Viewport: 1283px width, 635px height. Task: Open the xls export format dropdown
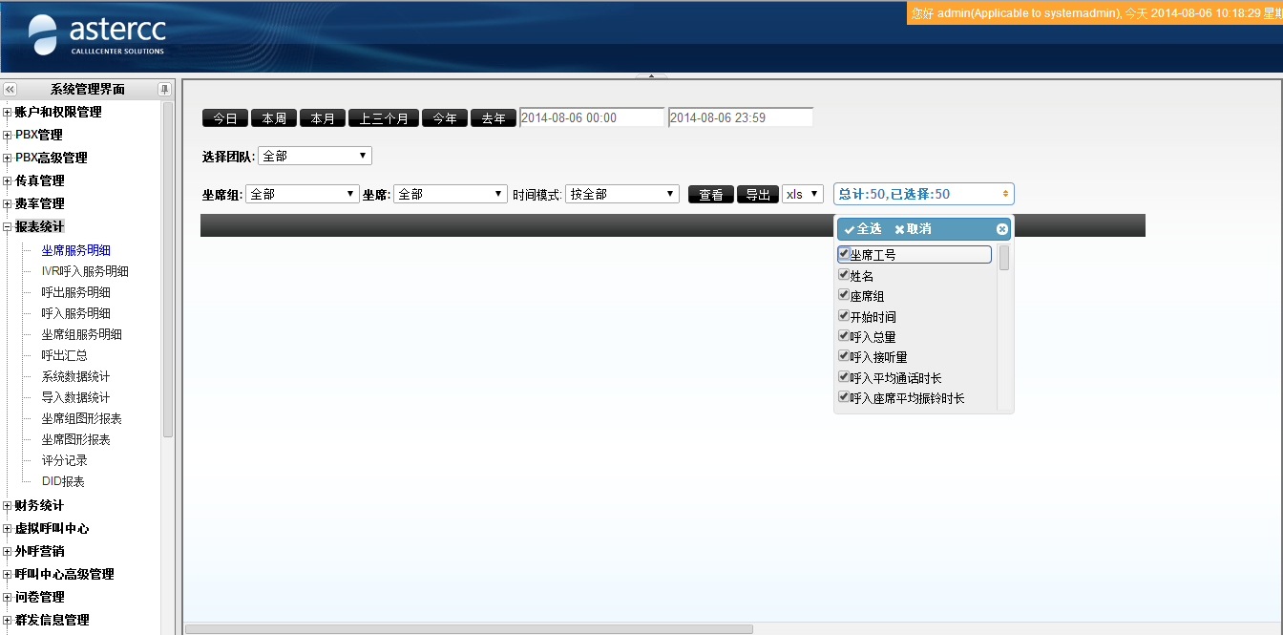802,194
